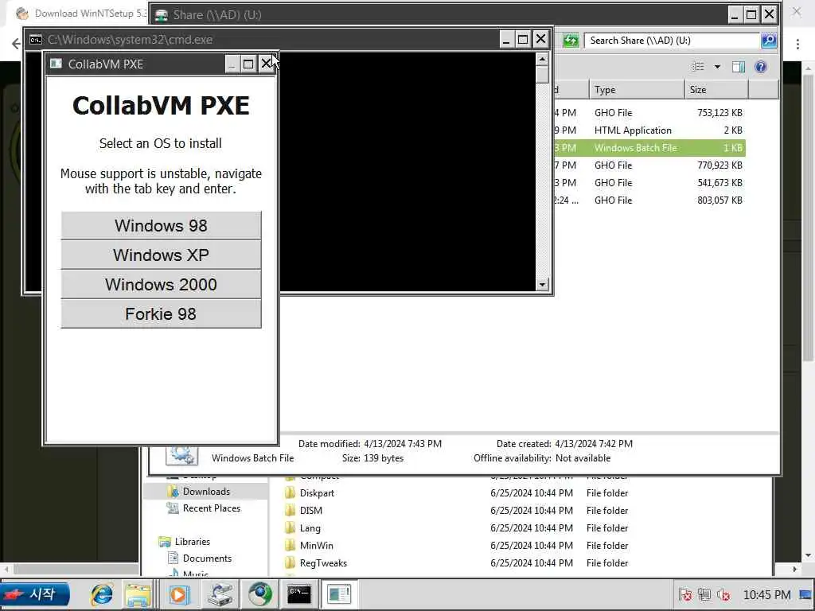The width and height of the screenshot is (815, 611).
Task: Open the view options dropdown arrow
Action: 717,67
